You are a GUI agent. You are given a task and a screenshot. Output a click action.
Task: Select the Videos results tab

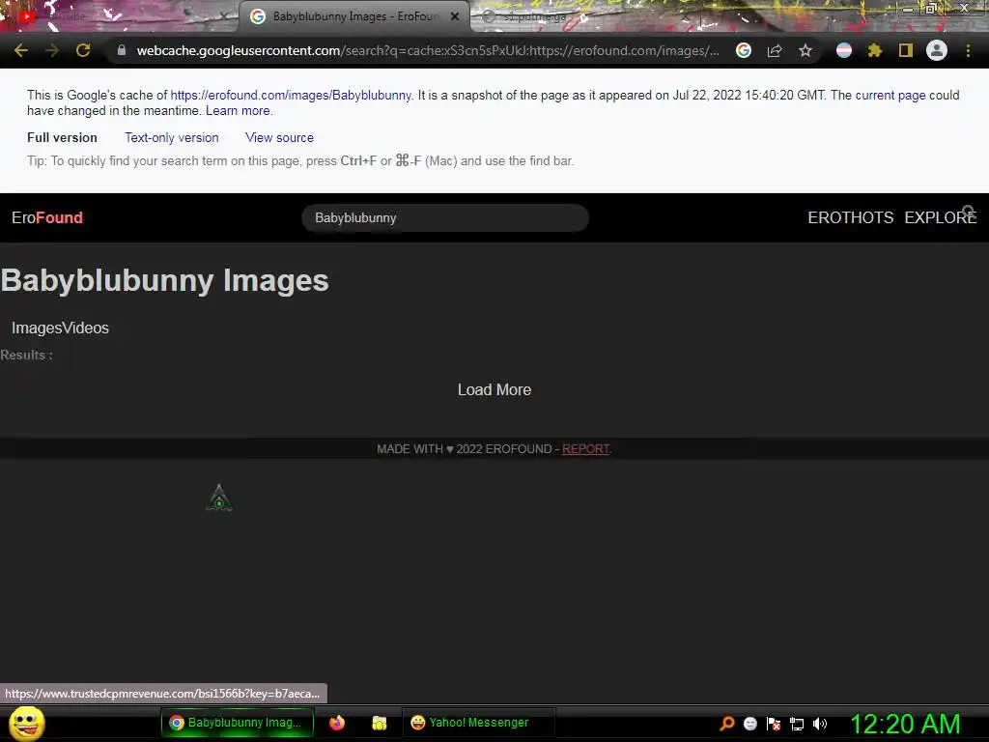coord(85,328)
